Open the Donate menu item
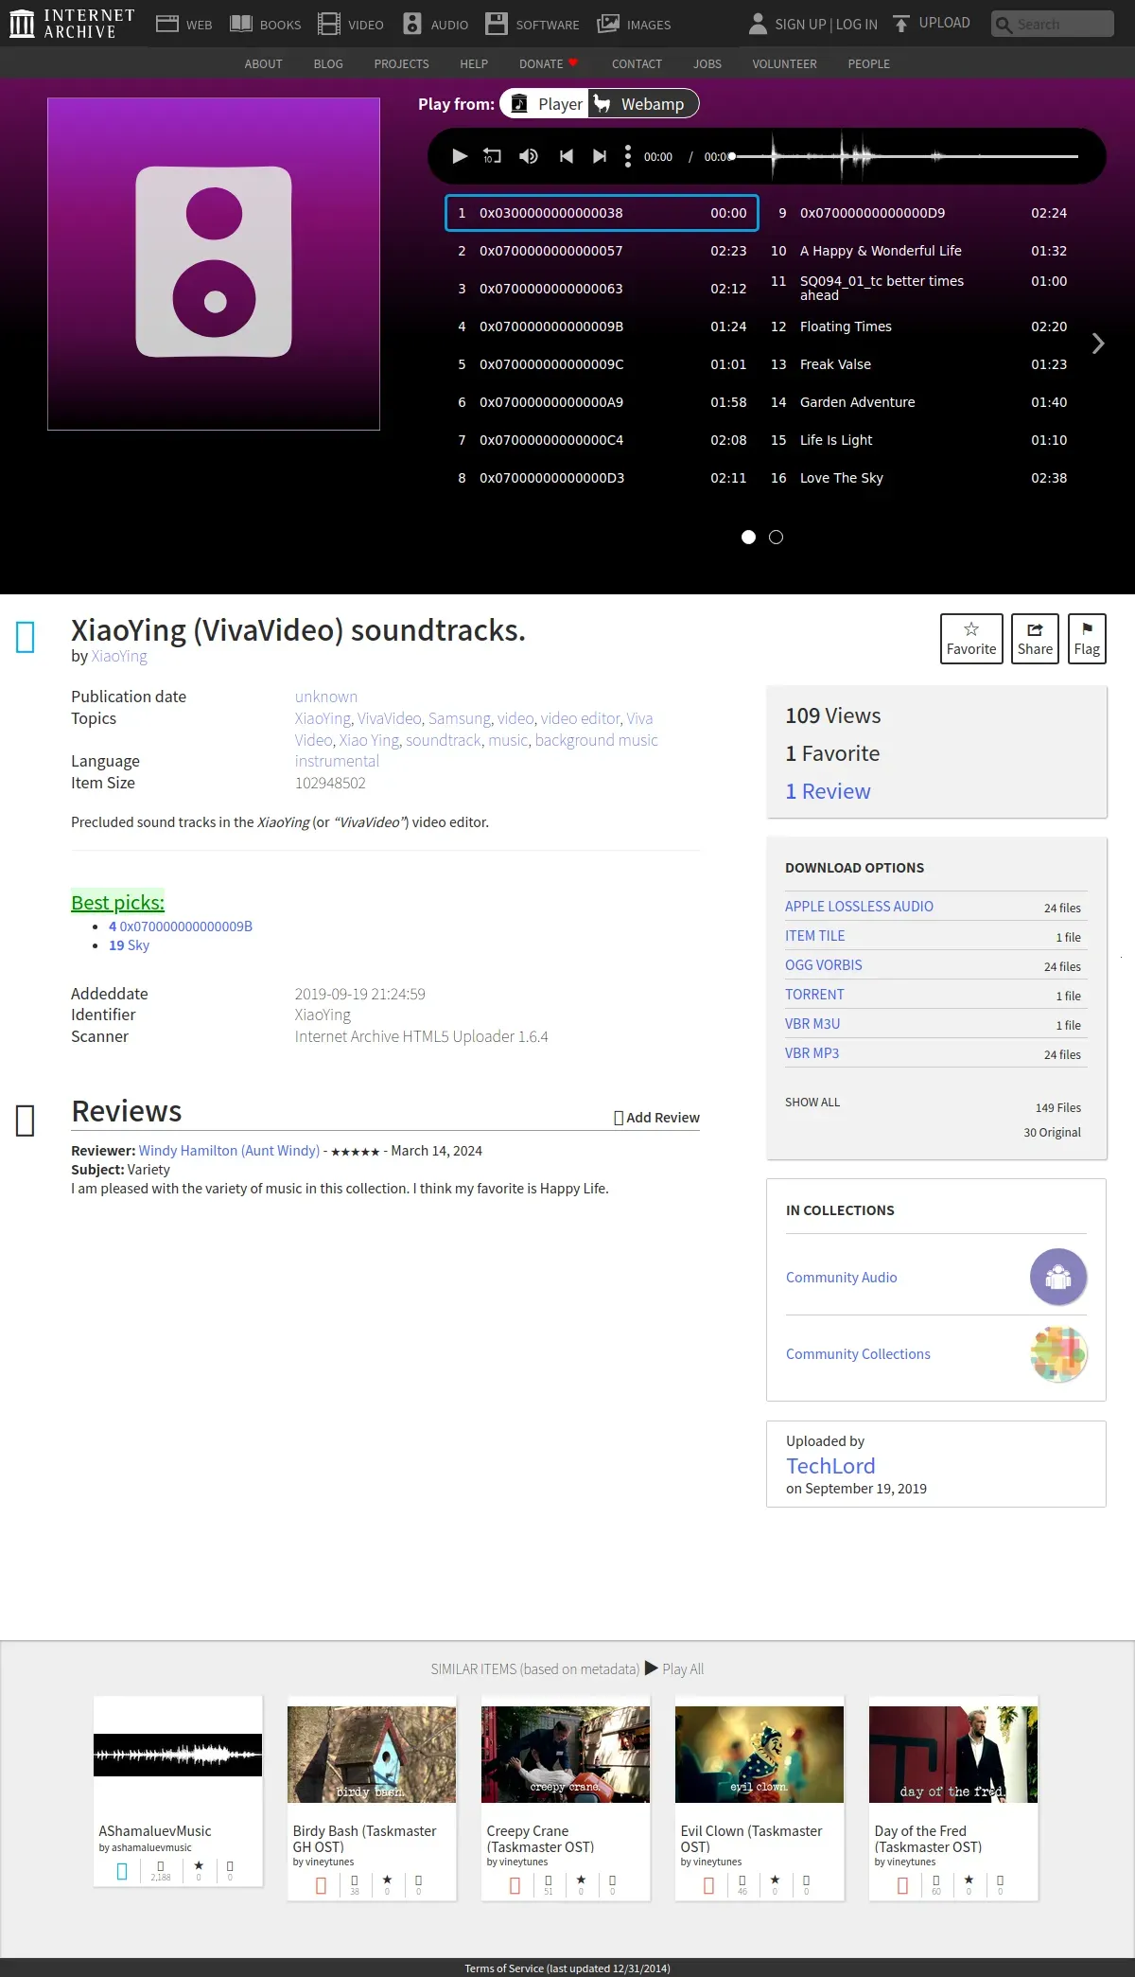The image size is (1135, 1977). (x=549, y=63)
